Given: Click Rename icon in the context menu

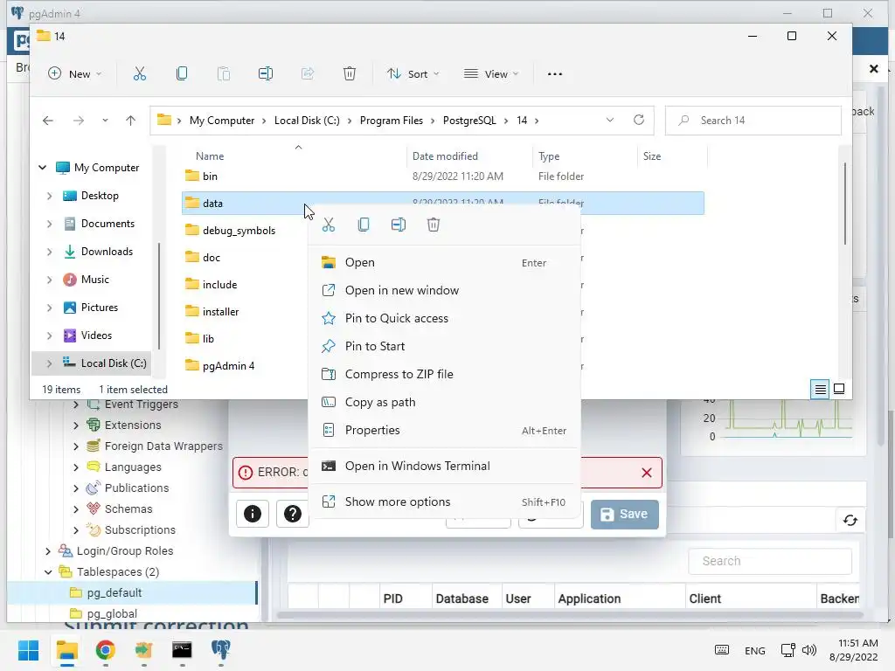Looking at the screenshot, I should click(399, 225).
